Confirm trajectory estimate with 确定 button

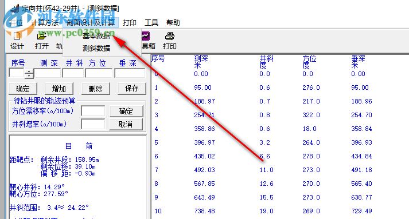(x=126, y=111)
